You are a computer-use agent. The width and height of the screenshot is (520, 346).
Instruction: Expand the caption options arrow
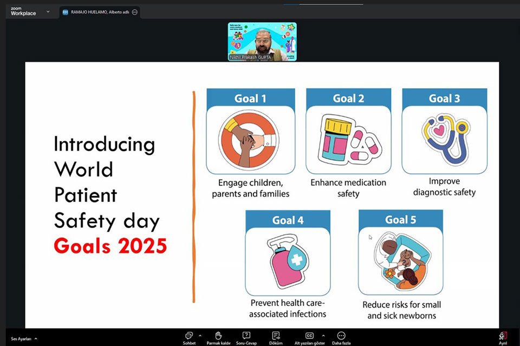[323, 335]
